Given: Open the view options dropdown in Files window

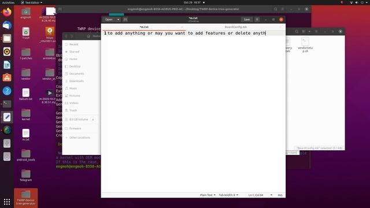Looking at the screenshot, I should coord(309,31).
